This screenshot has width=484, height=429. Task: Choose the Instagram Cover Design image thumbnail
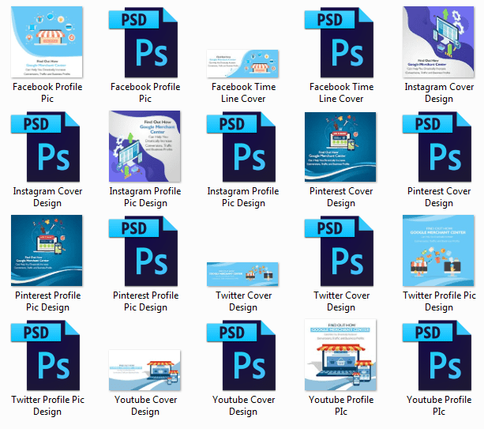tap(439, 42)
